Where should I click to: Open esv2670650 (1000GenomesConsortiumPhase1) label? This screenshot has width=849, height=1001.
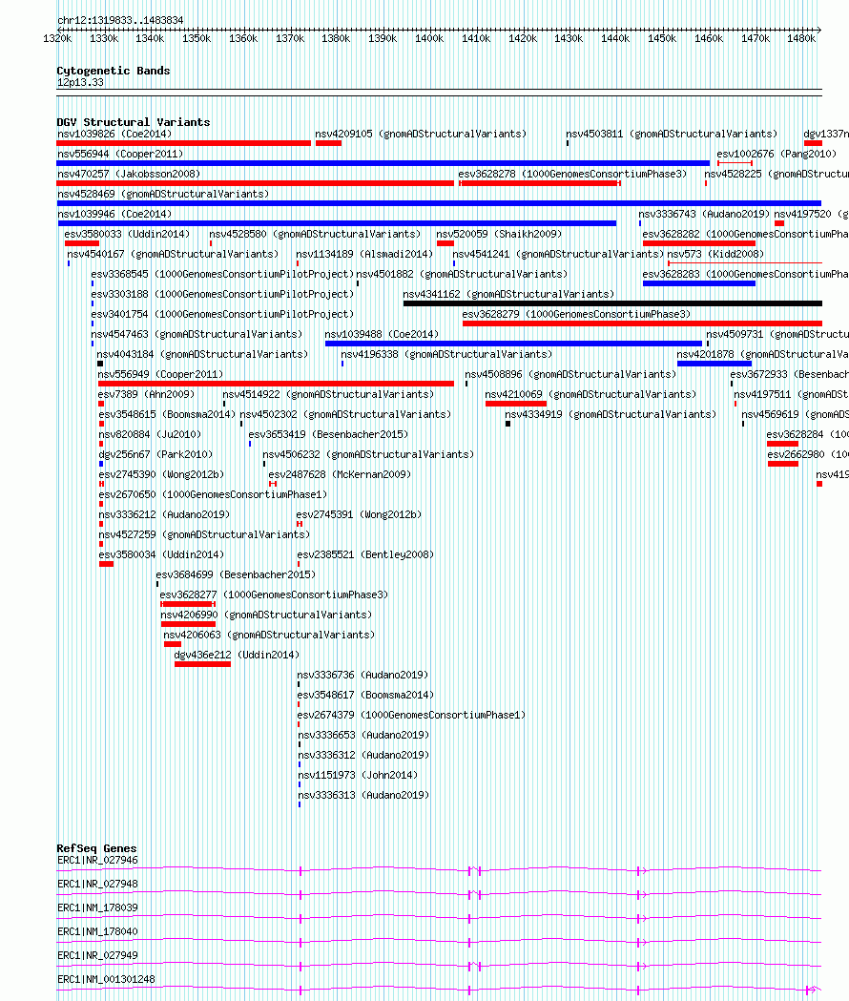pos(213,494)
